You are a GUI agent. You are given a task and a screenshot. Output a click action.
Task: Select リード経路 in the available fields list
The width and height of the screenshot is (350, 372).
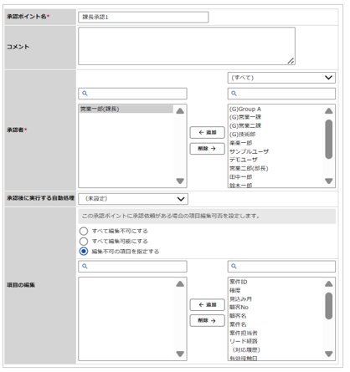tap(244, 341)
